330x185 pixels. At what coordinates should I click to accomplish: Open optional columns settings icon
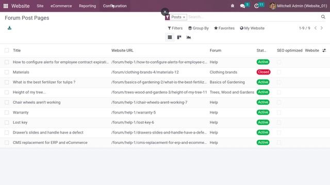[x=324, y=50]
